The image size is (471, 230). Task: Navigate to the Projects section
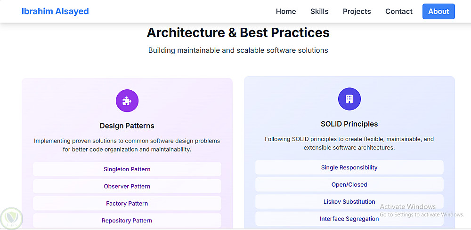[357, 11]
